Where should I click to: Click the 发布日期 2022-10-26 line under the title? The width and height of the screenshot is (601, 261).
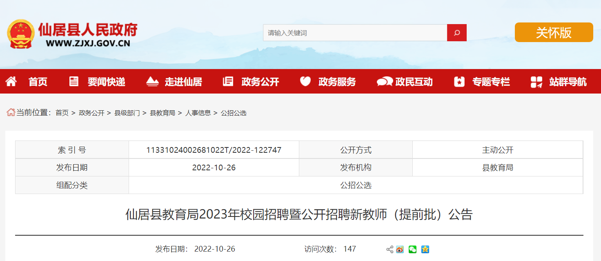tap(195, 249)
